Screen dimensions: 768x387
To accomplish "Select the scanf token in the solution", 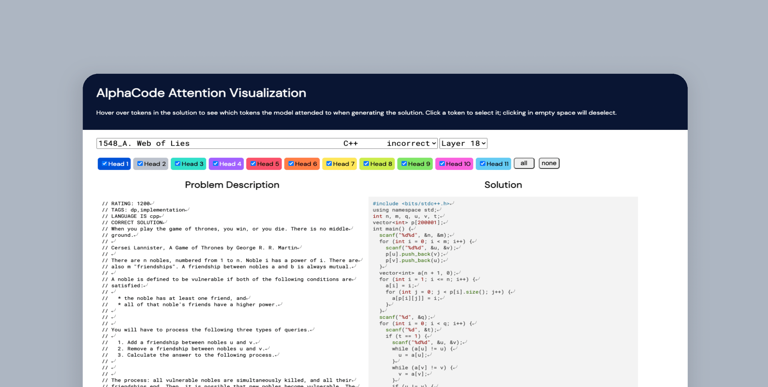I will [387, 235].
